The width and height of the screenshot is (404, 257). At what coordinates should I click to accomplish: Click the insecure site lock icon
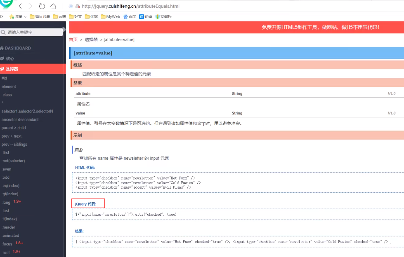(x=77, y=6)
